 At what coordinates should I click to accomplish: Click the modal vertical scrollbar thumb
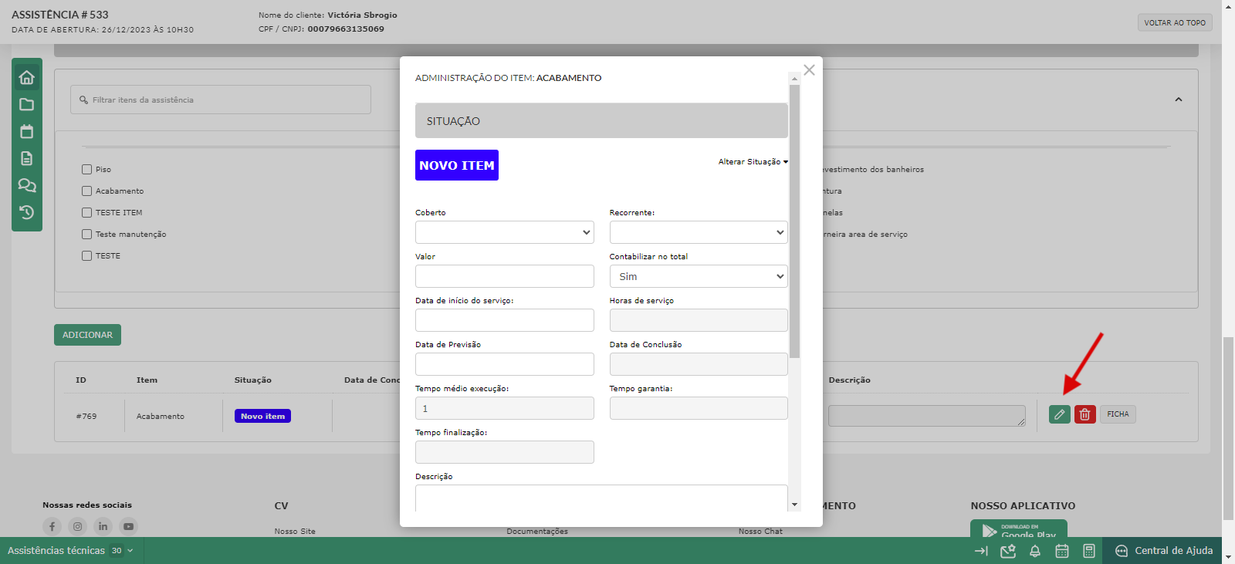point(794,221)
